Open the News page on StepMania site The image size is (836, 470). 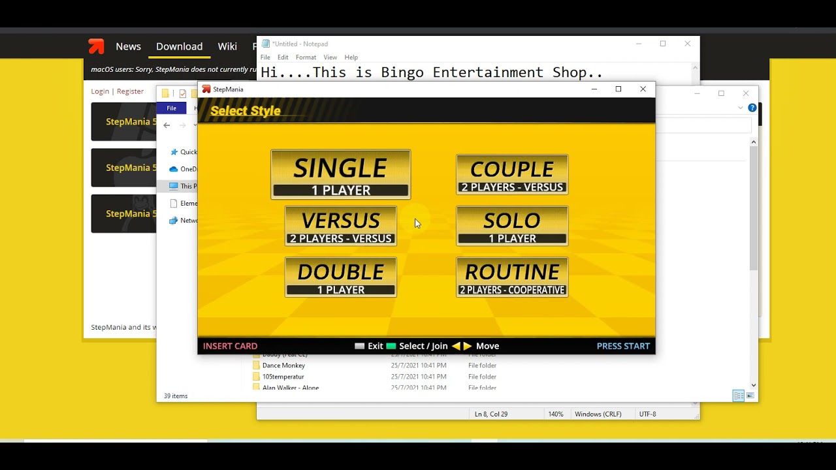coord(128,46)
